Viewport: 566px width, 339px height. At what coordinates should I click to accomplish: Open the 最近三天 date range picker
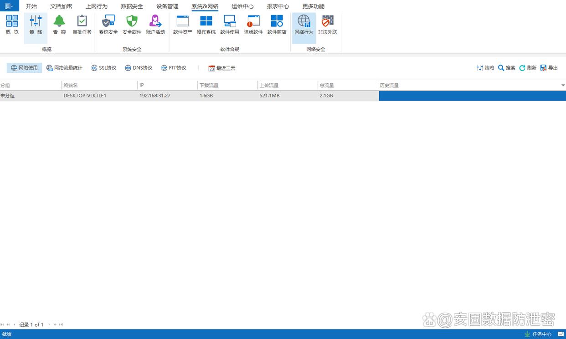coord(222,68)
